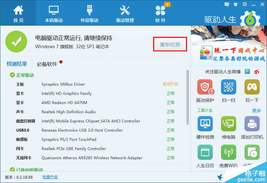This screenshot has height=183, width=267.
Task: Expand the 已备份的驱动 section
Action: coord(26,170)
